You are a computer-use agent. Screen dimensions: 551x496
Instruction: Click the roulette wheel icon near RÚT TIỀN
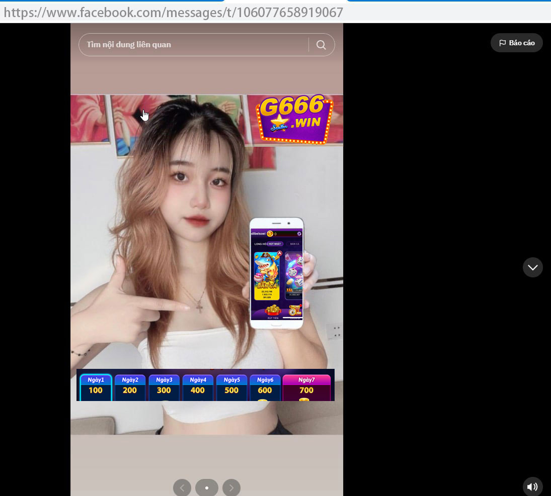click(292, 312)
